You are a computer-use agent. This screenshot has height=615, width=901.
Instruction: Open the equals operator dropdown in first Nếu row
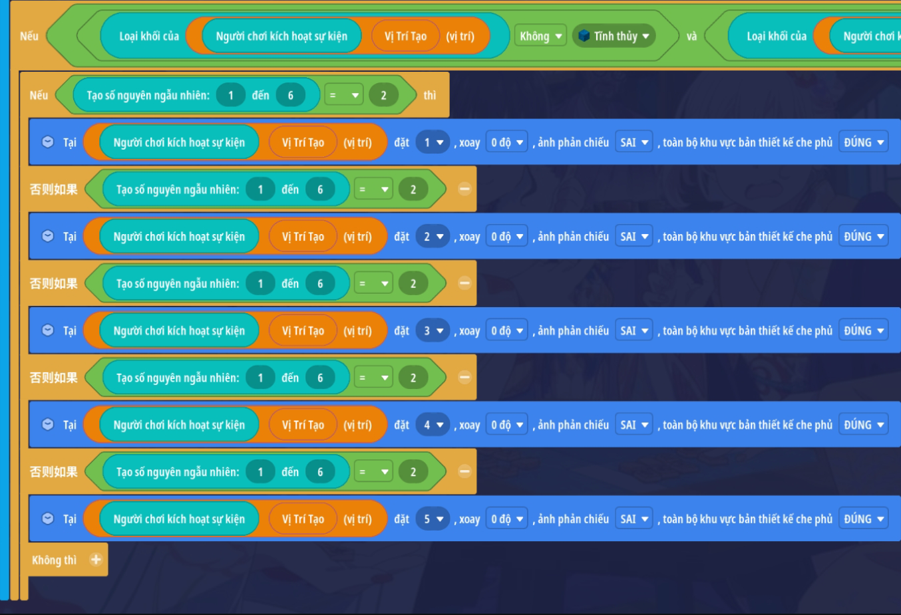(x=344, y=96)
